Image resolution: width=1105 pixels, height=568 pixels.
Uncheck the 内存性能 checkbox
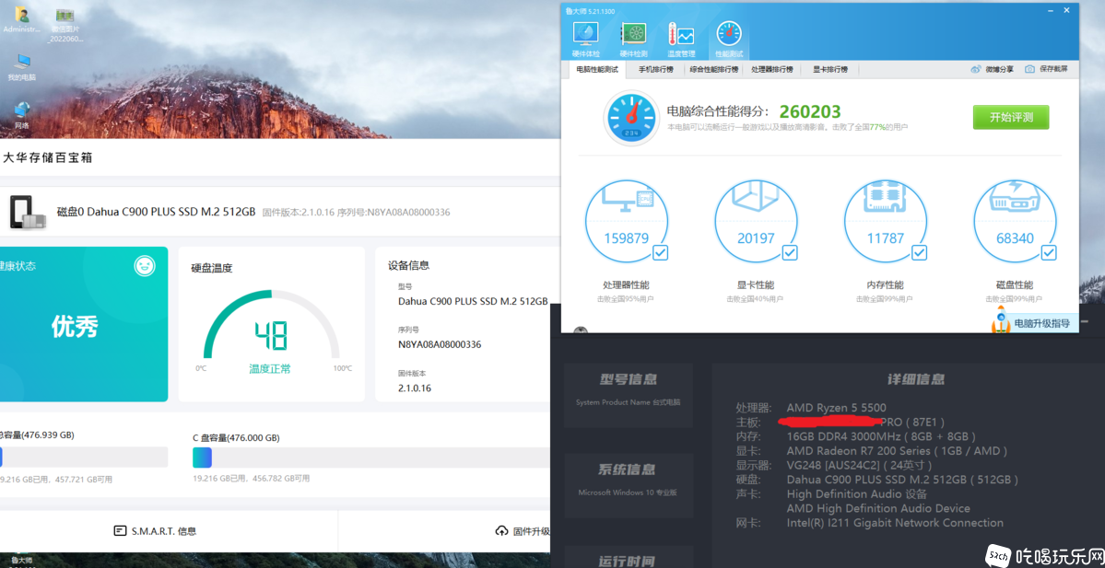919,252
